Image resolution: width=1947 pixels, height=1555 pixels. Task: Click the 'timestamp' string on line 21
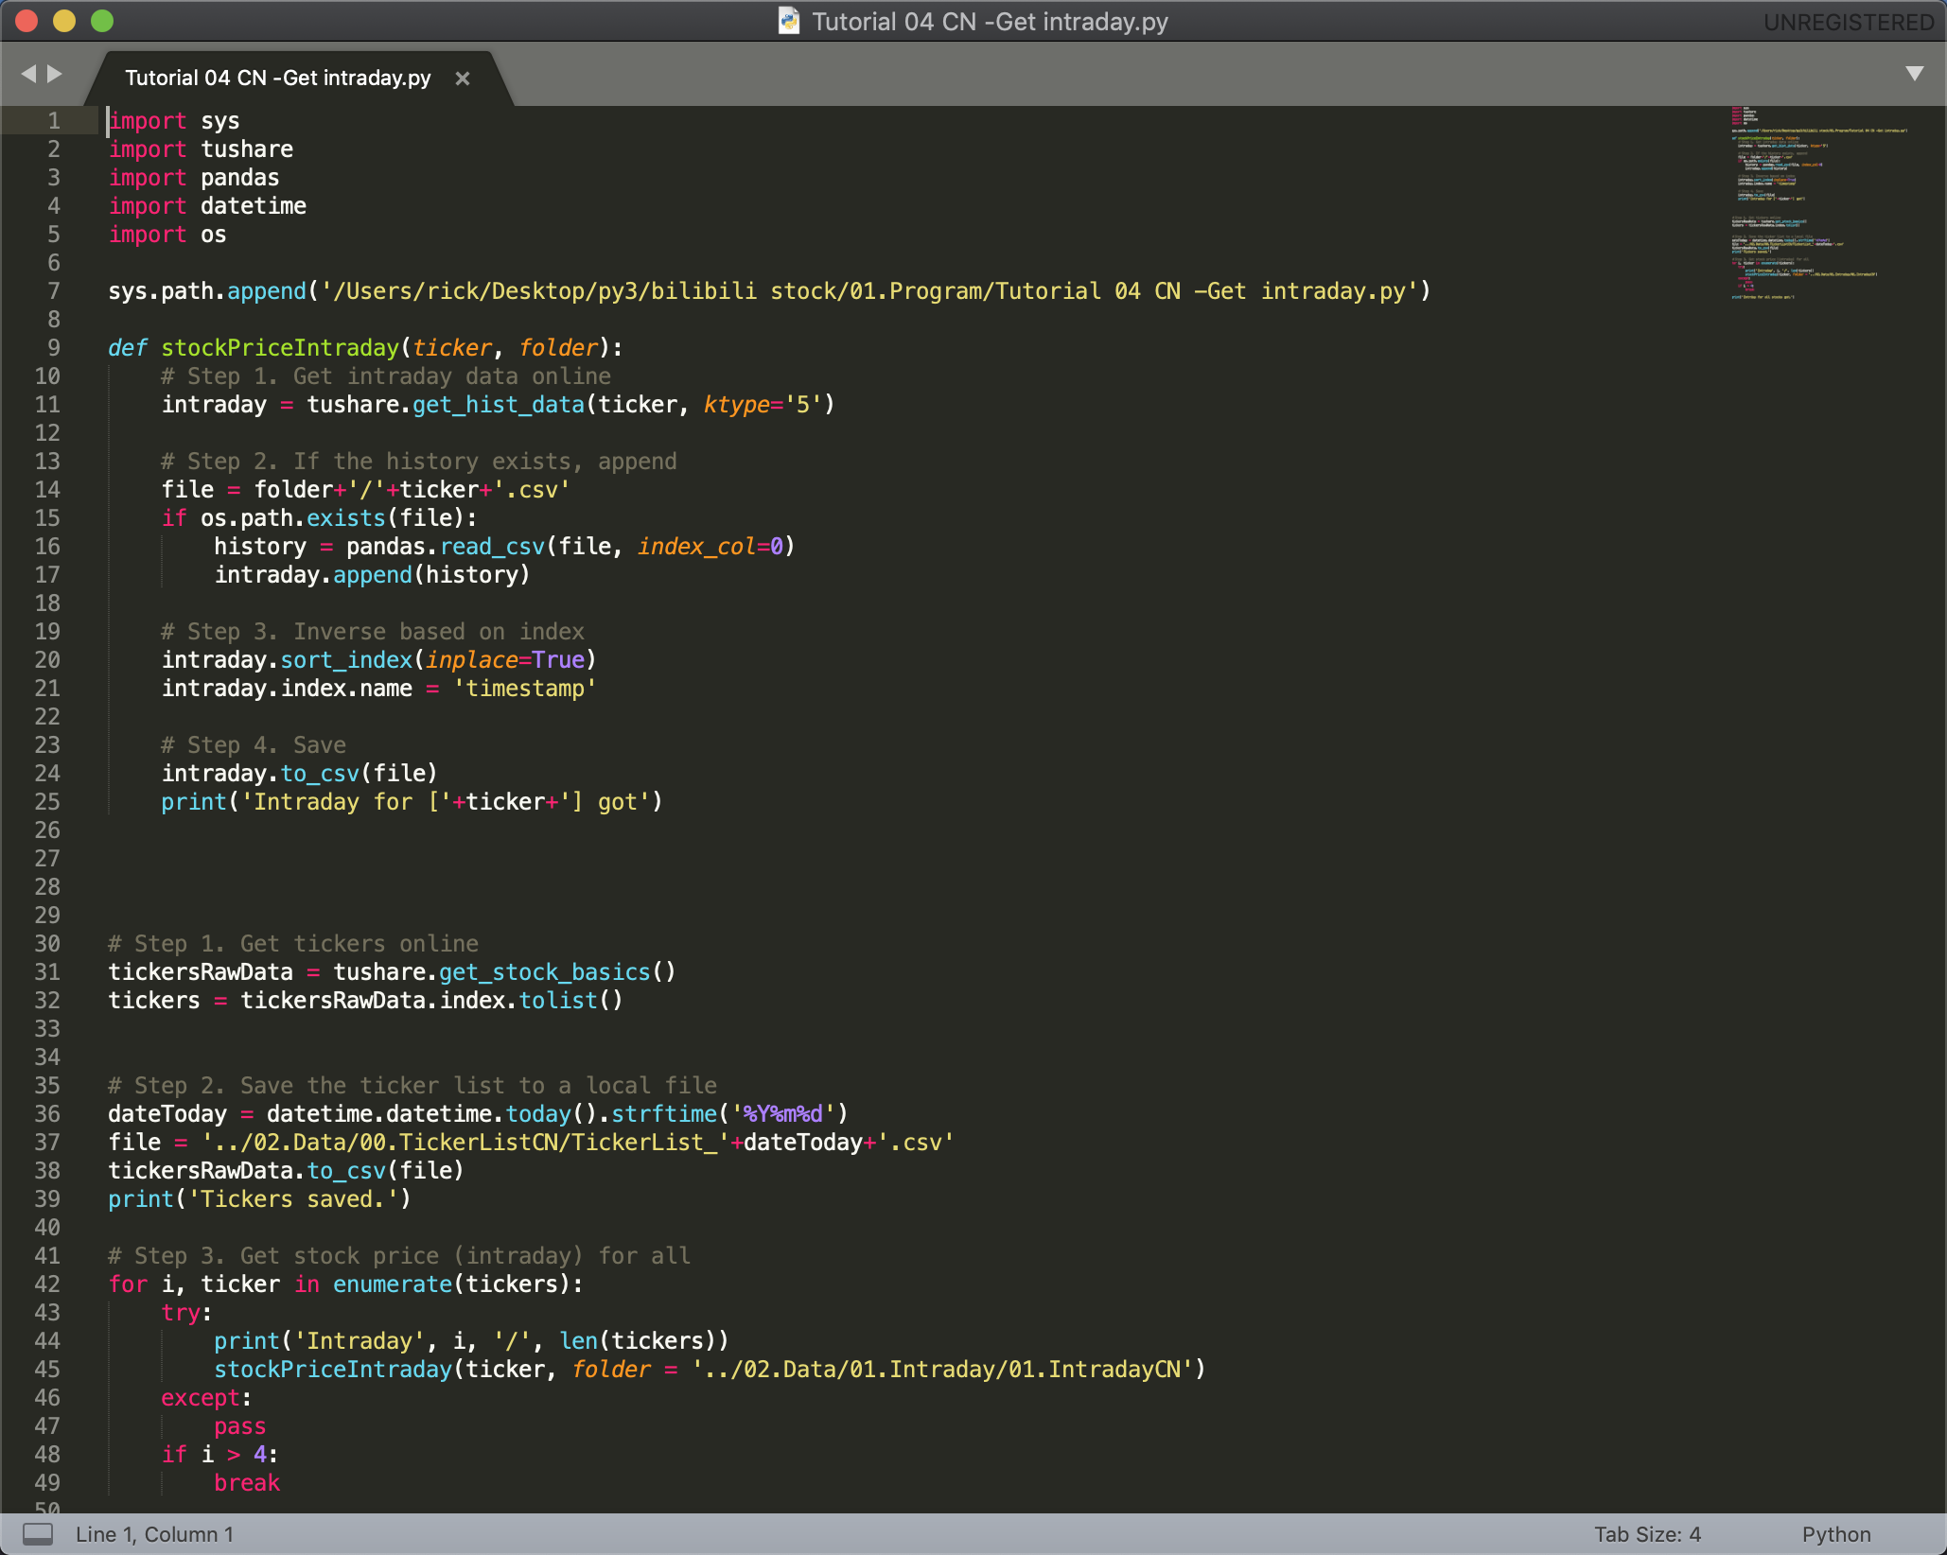click(x=525, y=689)
